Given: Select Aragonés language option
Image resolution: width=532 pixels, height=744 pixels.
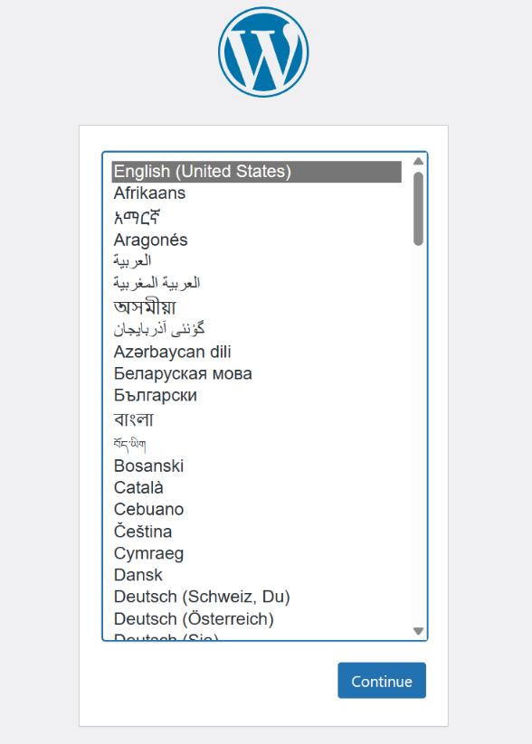Looking at the screenshot, I should point(257,240).
